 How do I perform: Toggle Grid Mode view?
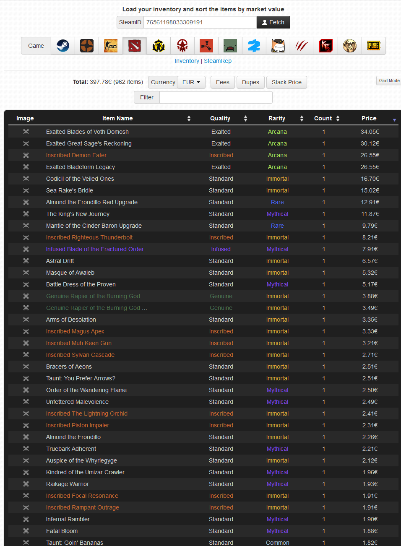[389, 81]
